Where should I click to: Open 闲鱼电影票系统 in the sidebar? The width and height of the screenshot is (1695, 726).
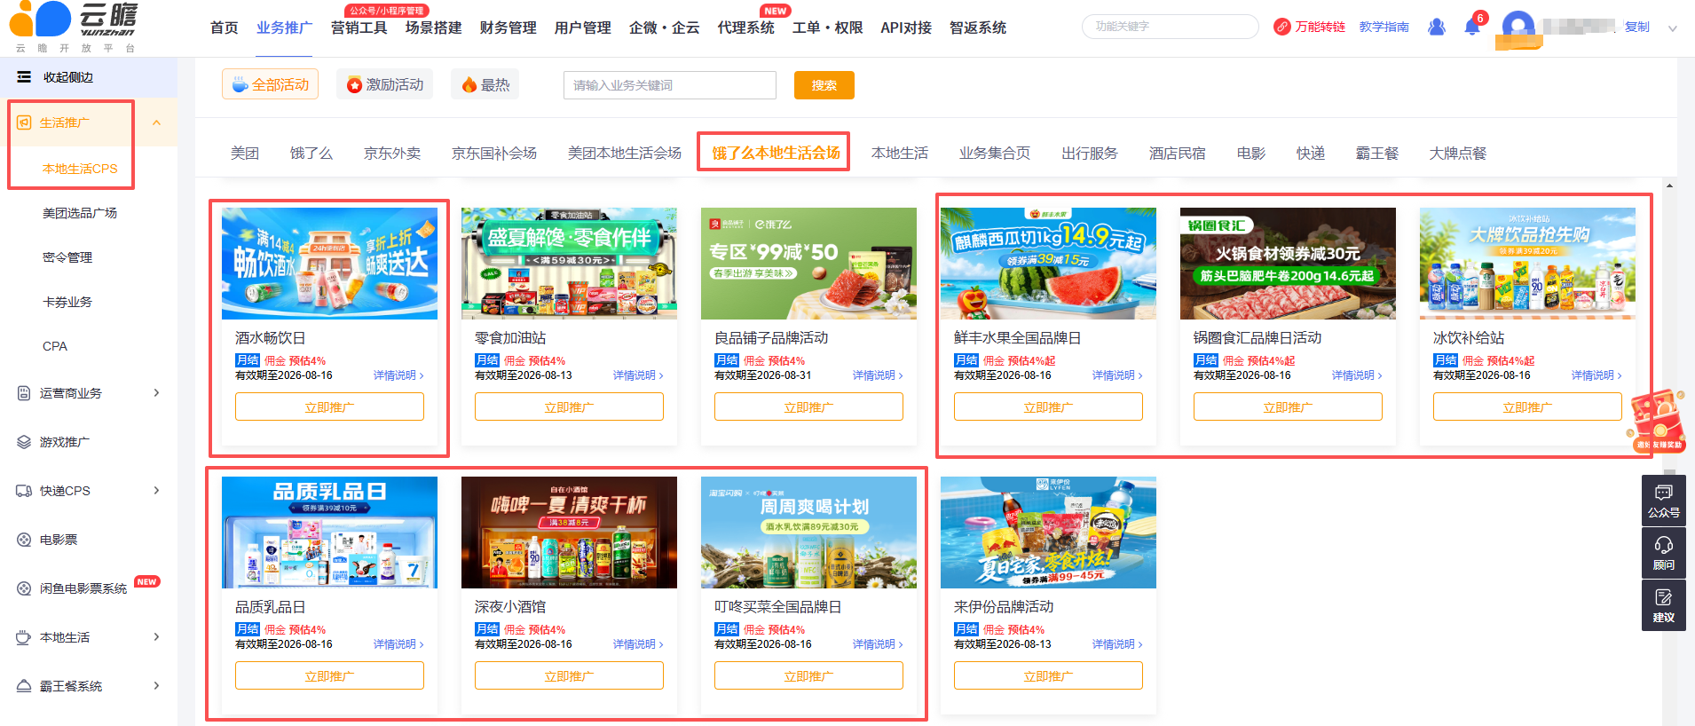pyautogui.click(x=83, y=588)
